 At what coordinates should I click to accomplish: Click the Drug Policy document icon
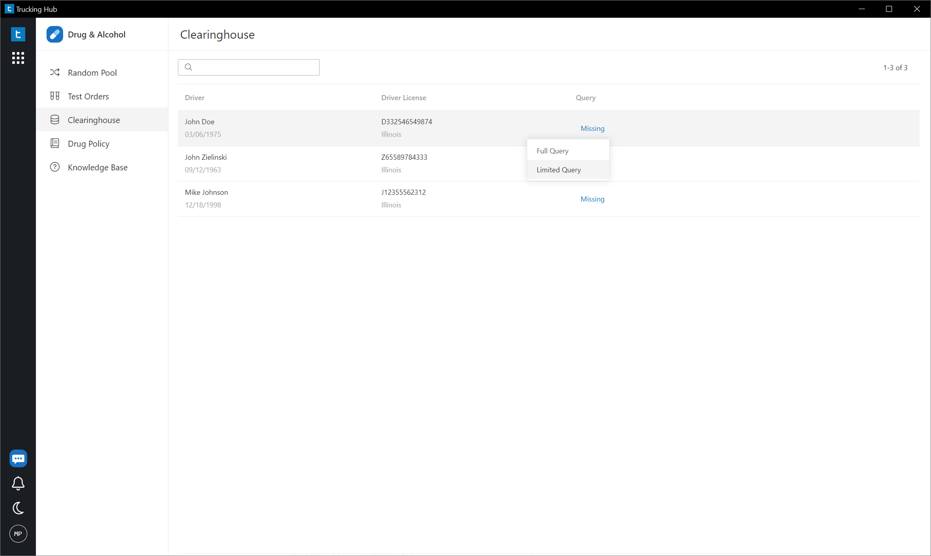(x=55, y=143)
